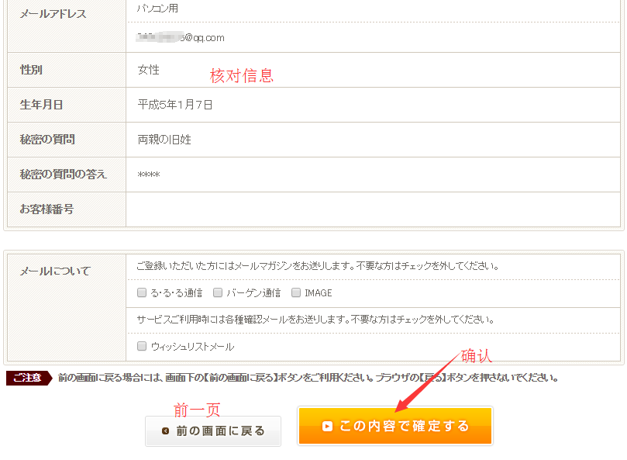Enable the バーゲン通信 checkbox
The image size is (627, 460).
(x=219, y=292)
